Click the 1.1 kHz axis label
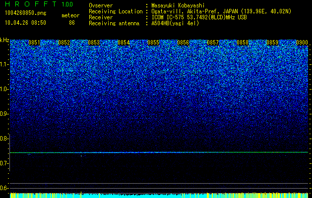 coord(4,64)
